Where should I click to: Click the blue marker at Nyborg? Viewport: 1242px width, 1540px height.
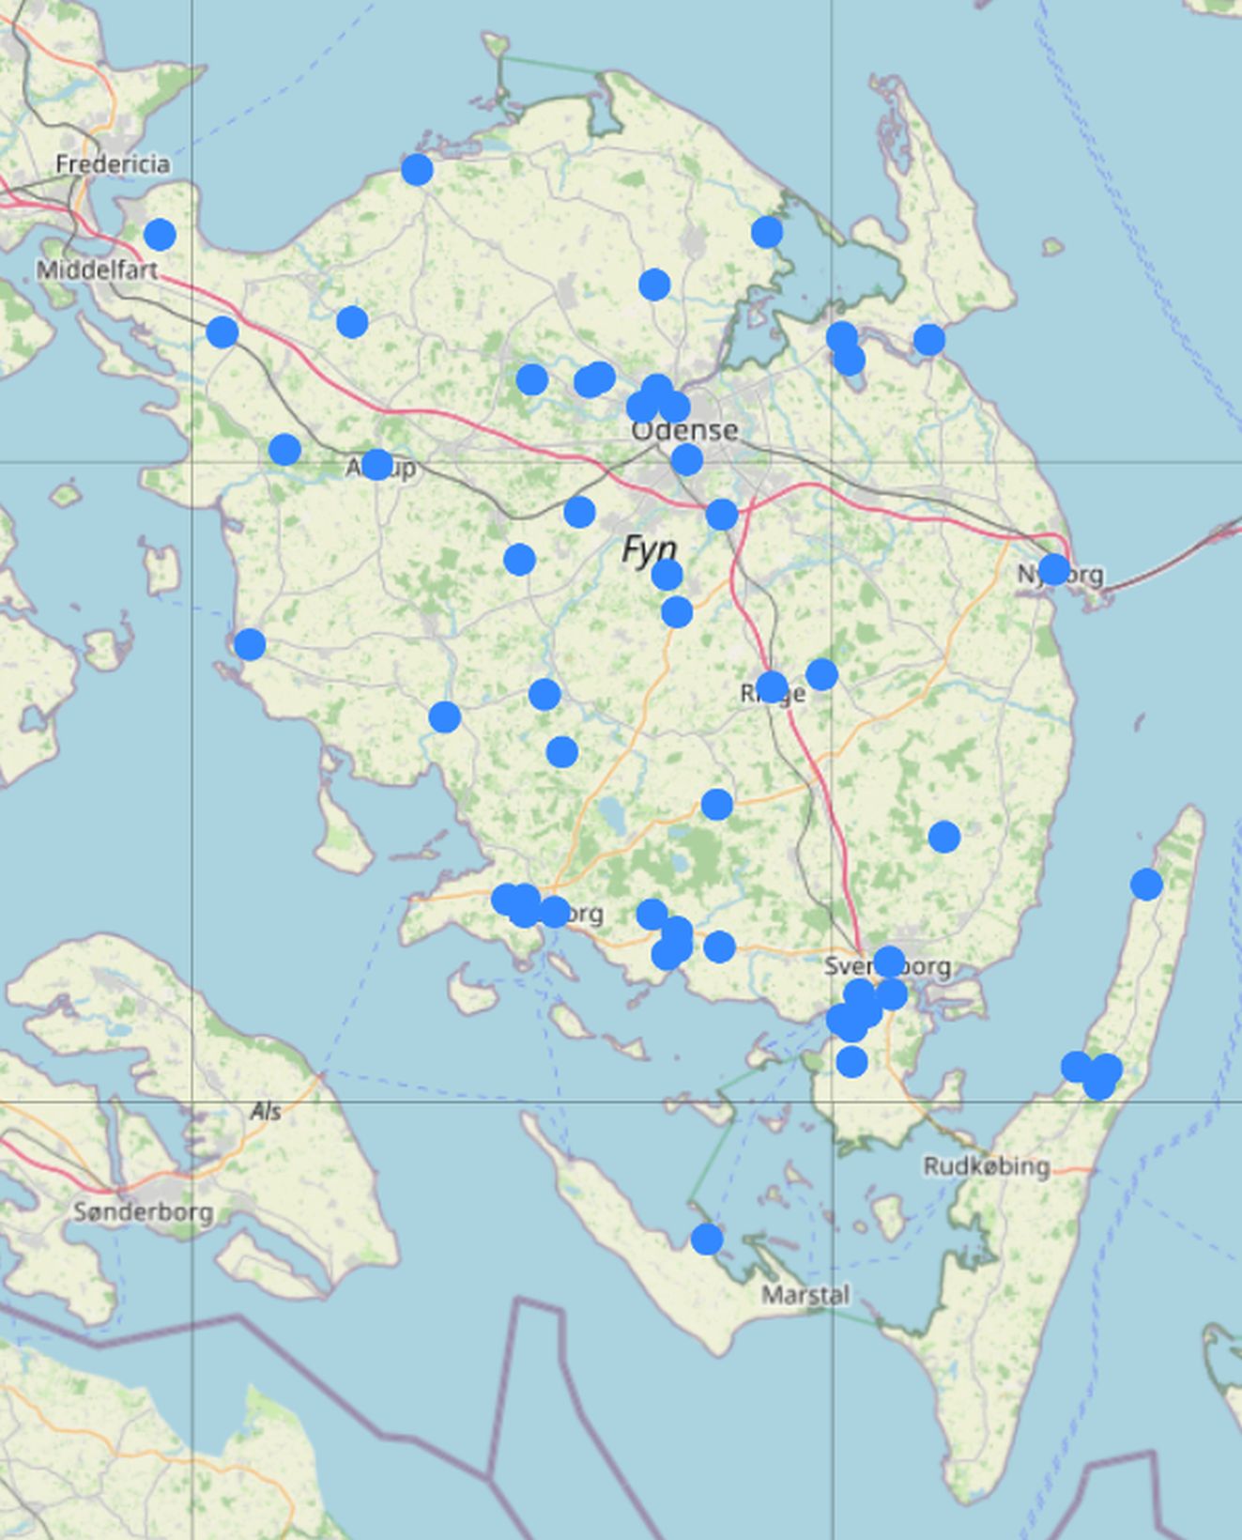point(1053,569)
